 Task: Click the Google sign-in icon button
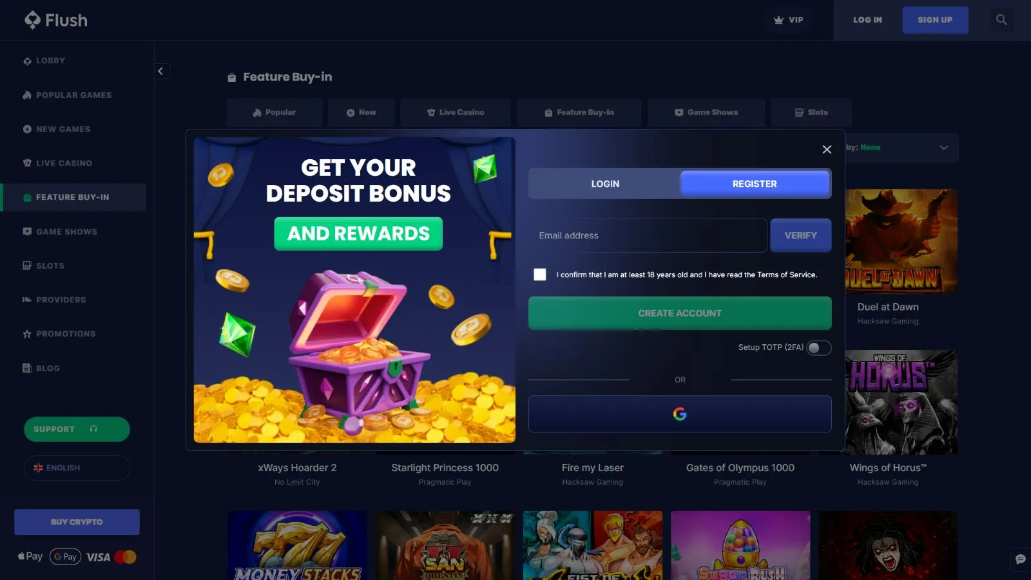pyautogui.click(x=680, y=414)
